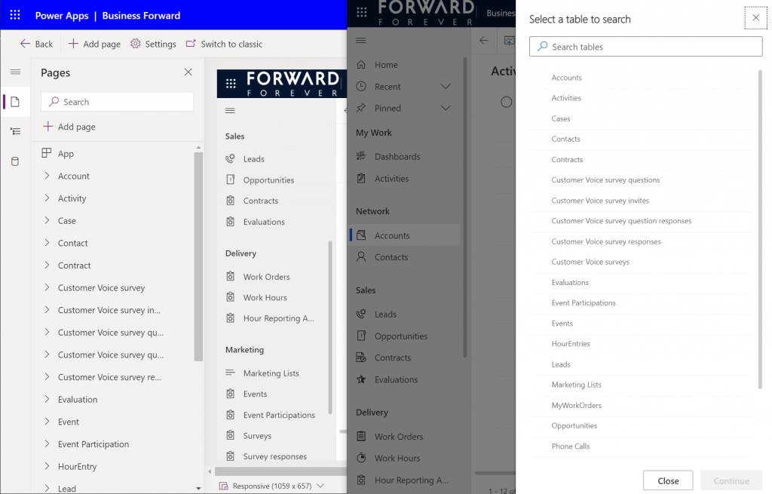
Task: Select Accounts in the table list
Action: [642, 78]
